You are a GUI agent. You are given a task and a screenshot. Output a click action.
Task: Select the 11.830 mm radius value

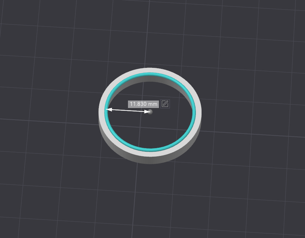click(x=143, y=104)
